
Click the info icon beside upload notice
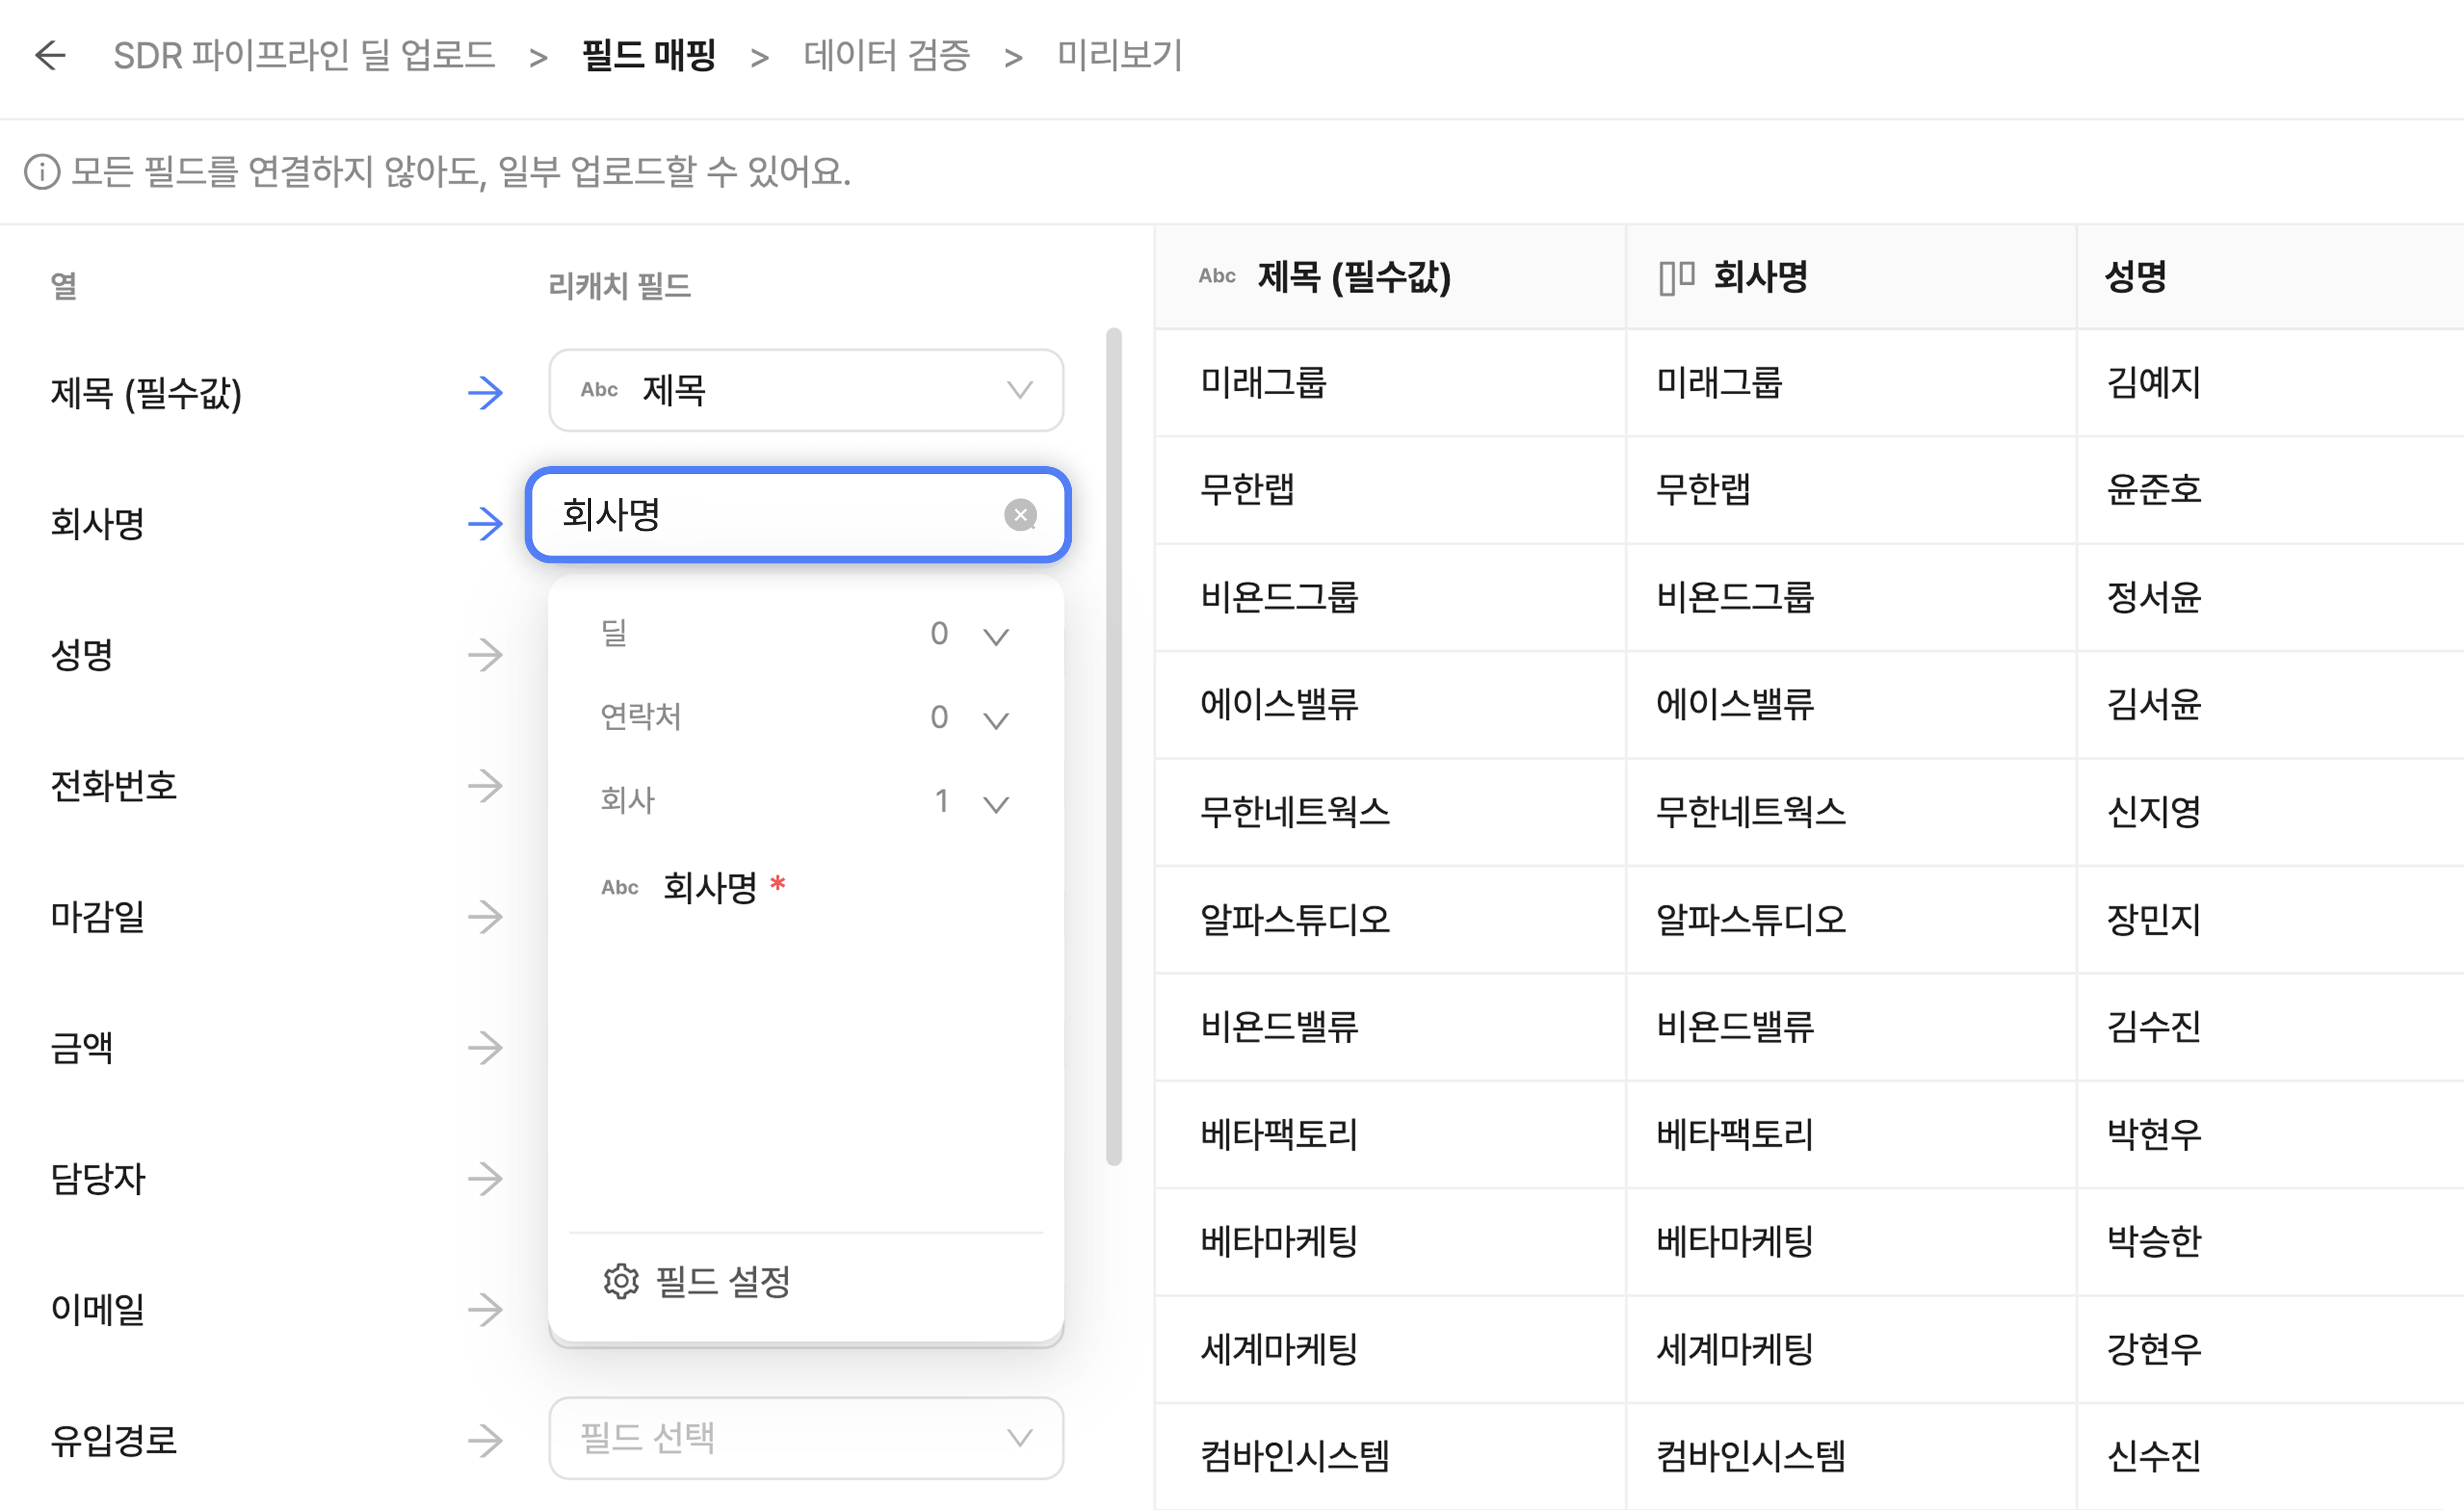tap(42, 172)
